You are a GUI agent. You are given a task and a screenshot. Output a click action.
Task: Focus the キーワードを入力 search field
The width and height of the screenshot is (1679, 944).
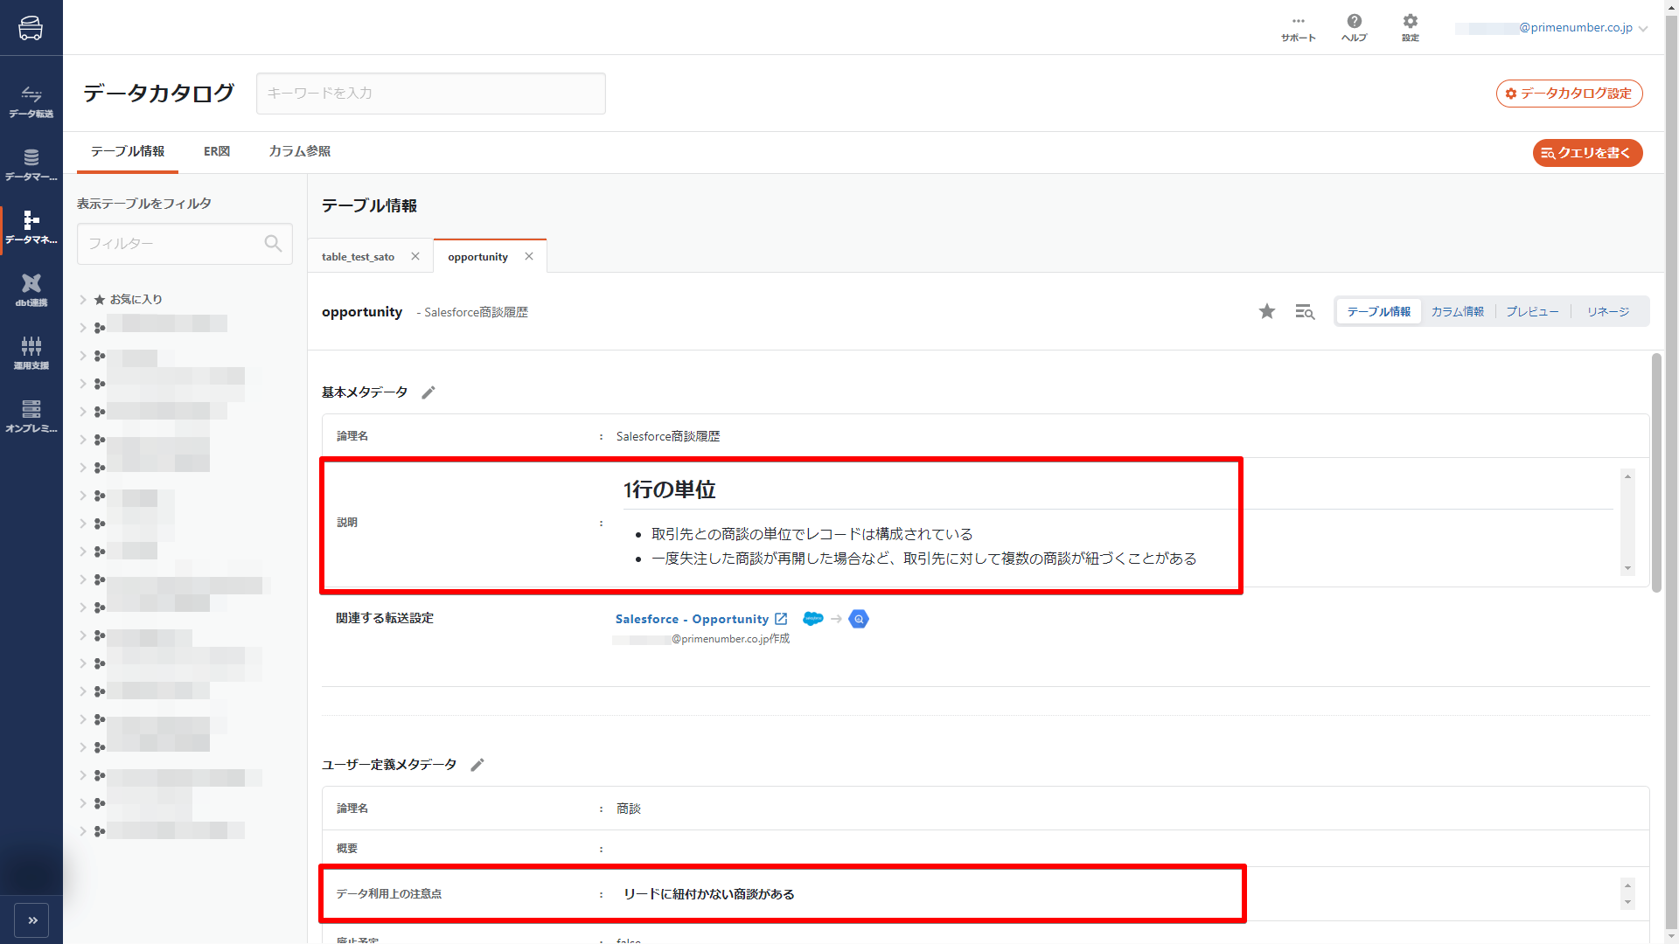(430, 94)
